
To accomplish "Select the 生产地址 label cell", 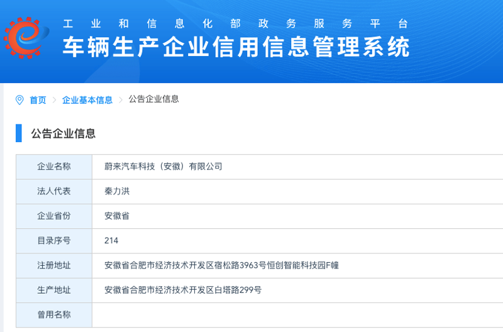I will 54,290.
